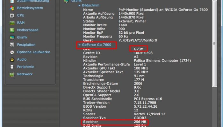This screenshot has height=127, width=223.
Task: Open the Festplatten section
Action: coord(26,45)
